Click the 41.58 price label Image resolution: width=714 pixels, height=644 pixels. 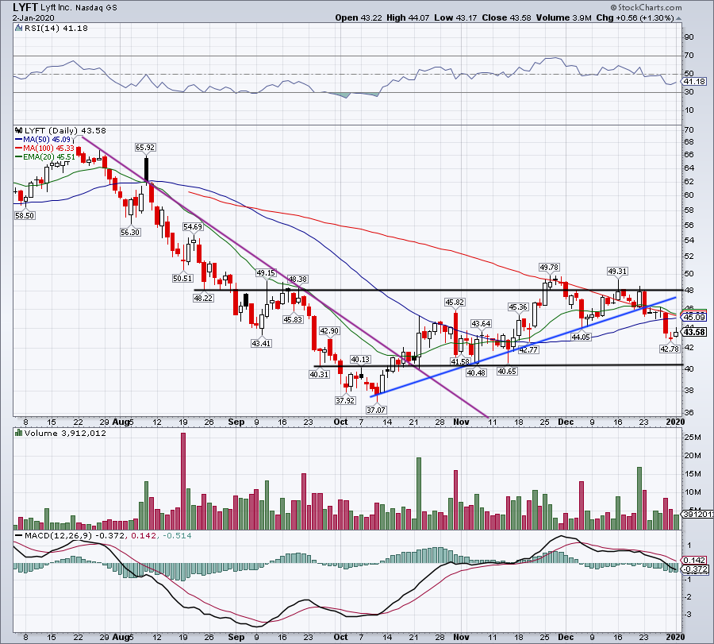click(460, 361)
